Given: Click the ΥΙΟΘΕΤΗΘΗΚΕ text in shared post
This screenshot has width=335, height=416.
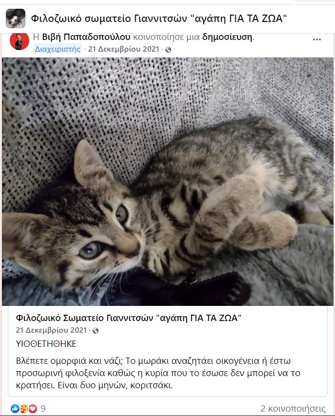Looking at the screenshot, I should click(46, 344).
